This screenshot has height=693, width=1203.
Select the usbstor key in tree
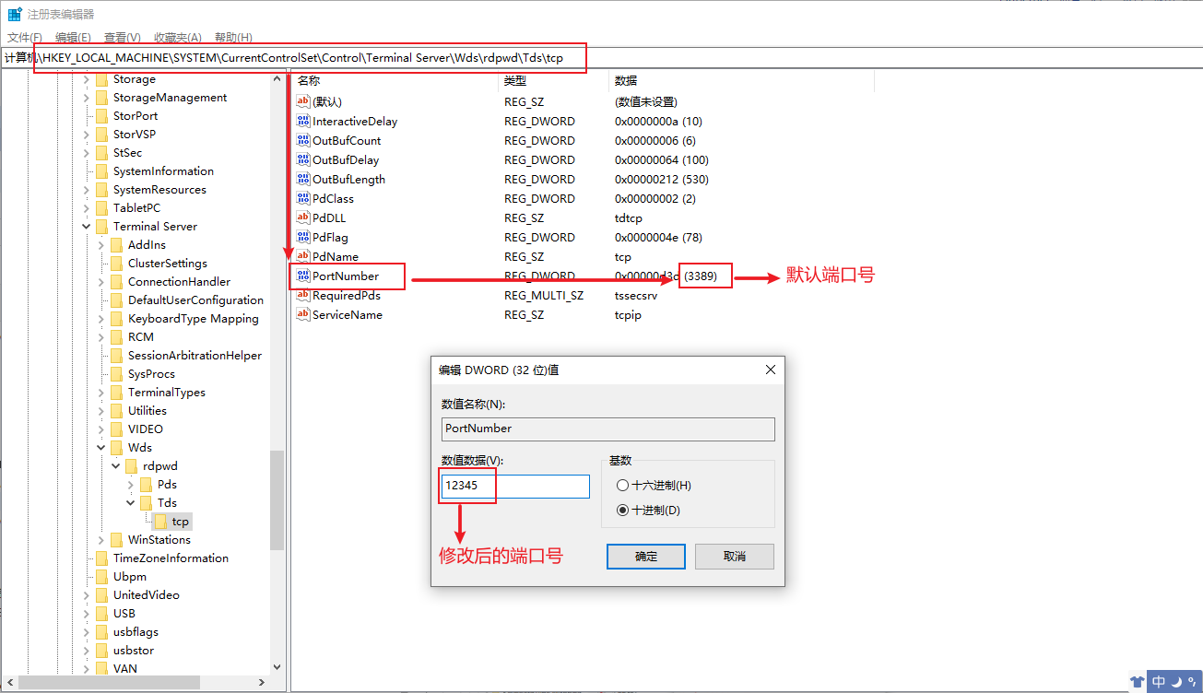coord(134,651)
